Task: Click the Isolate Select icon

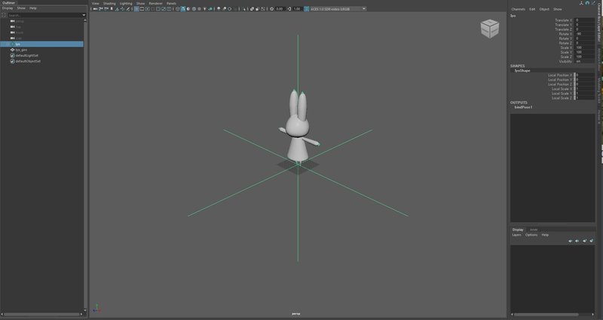Action: tap(243, 8)
